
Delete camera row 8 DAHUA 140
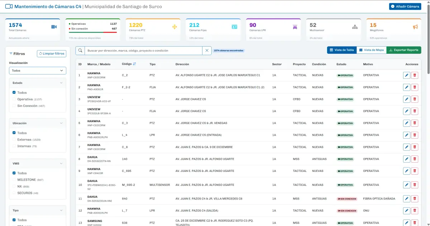[415, 159]
